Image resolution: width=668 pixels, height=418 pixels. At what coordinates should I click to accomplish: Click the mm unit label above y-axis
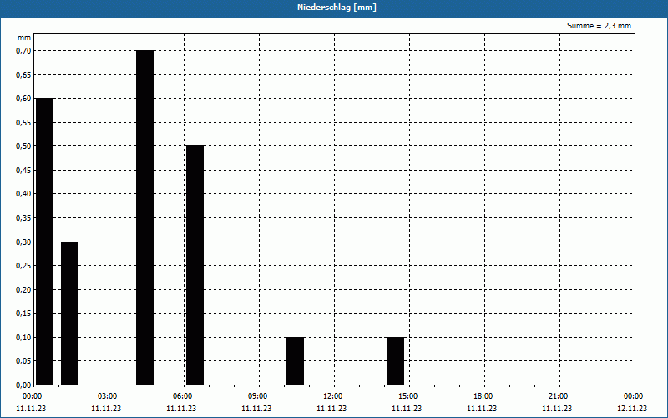(x=24, y=38)
